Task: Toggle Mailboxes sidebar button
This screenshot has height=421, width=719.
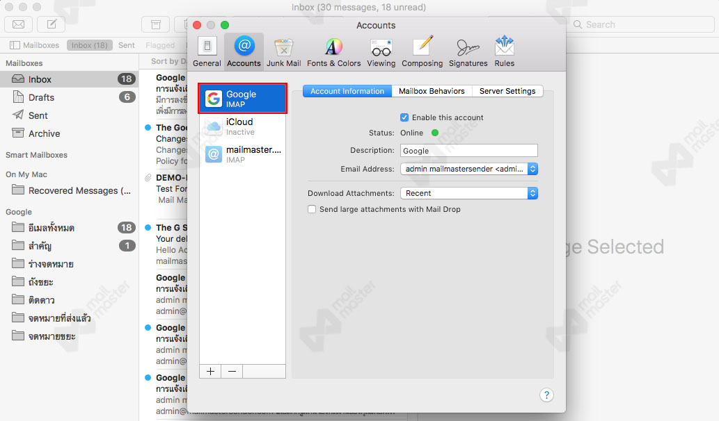Action: click(34, 45)
